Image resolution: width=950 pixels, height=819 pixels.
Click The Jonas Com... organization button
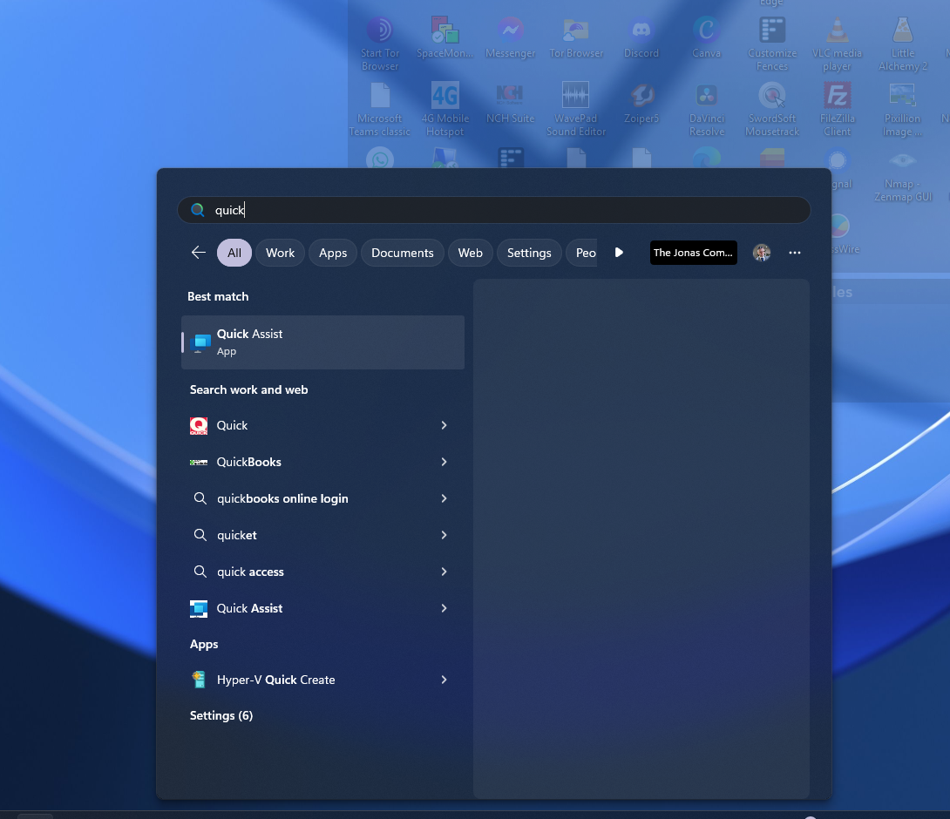[x=693, y=253]
